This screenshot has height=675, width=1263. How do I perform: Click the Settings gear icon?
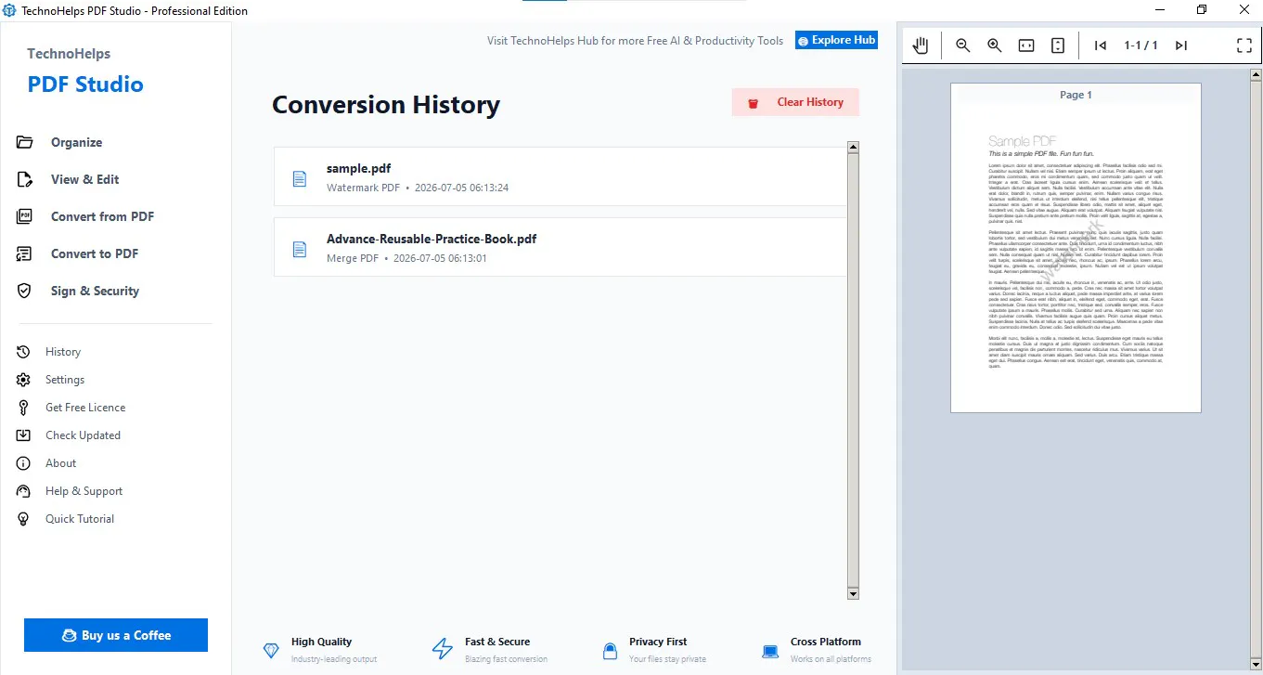(x=24, y=380)
